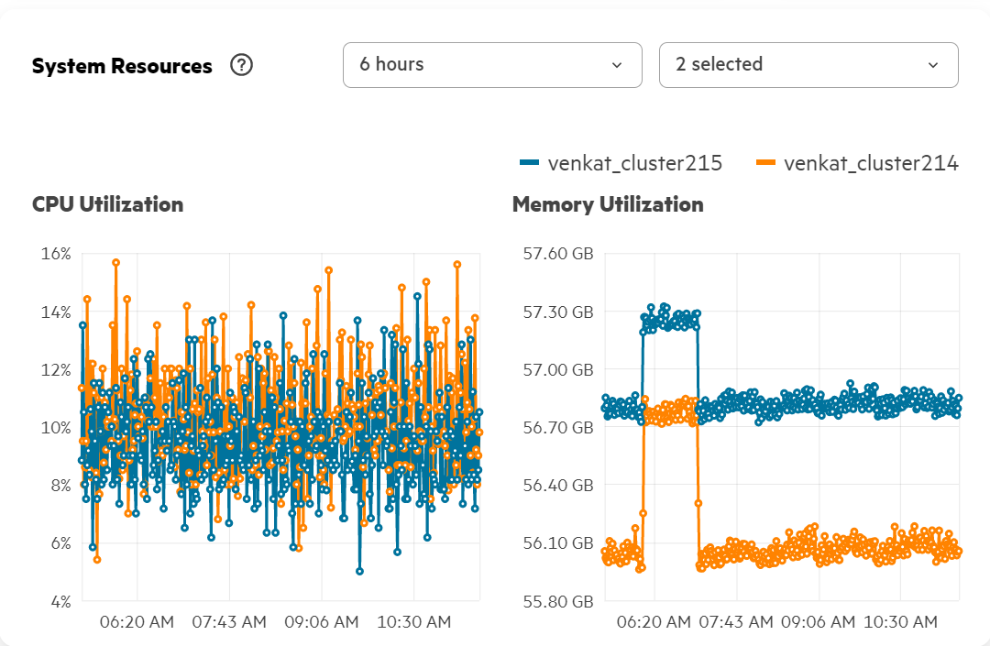Screen dimensions: 990x646
Task: Click the blue venkat_cluster215 legend swatch
Action: (x=529, y=163)
